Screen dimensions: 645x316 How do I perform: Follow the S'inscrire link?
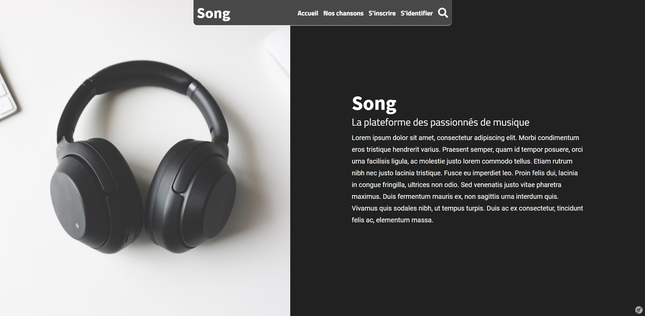(x=382, y=13)
